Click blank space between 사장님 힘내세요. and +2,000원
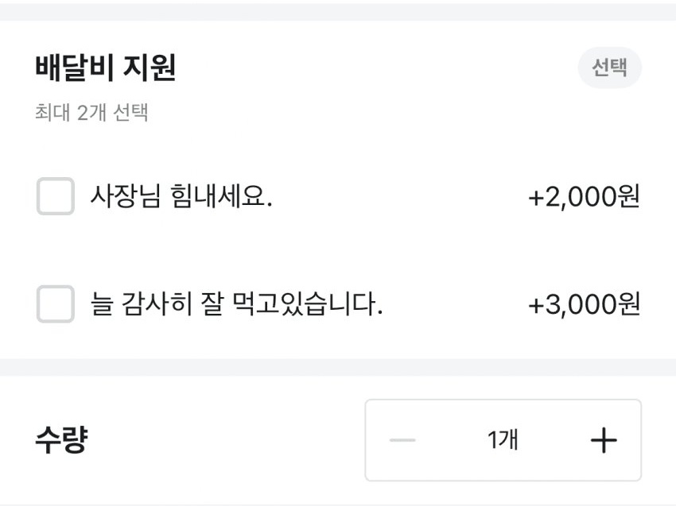Screen dimensions: 676x506 tap(398, 197)
